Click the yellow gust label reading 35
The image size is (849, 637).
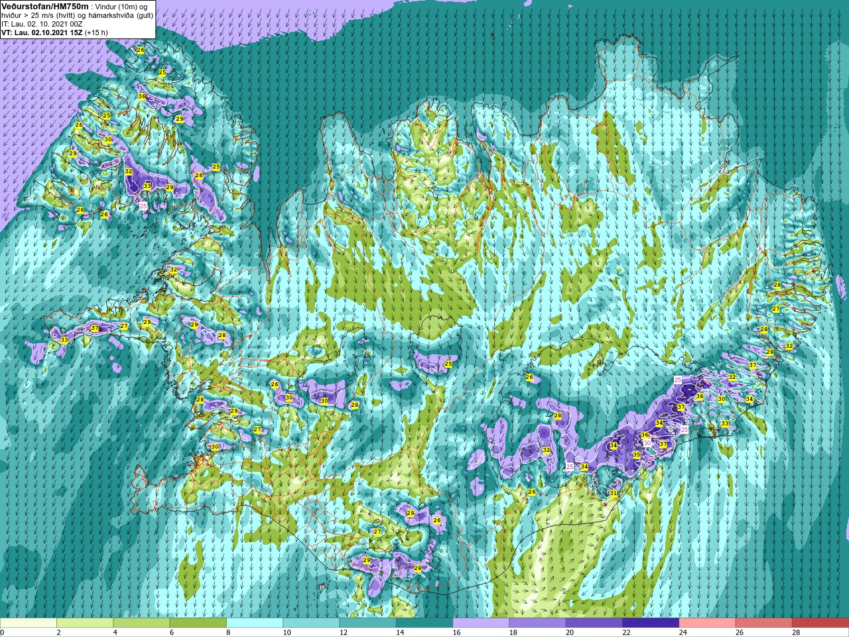[x=637, y=455]
